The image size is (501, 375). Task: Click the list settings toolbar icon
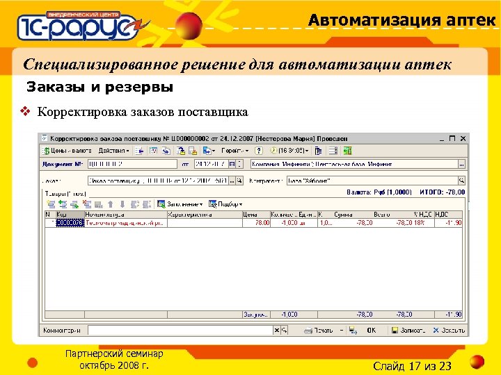tap(333, 151)
